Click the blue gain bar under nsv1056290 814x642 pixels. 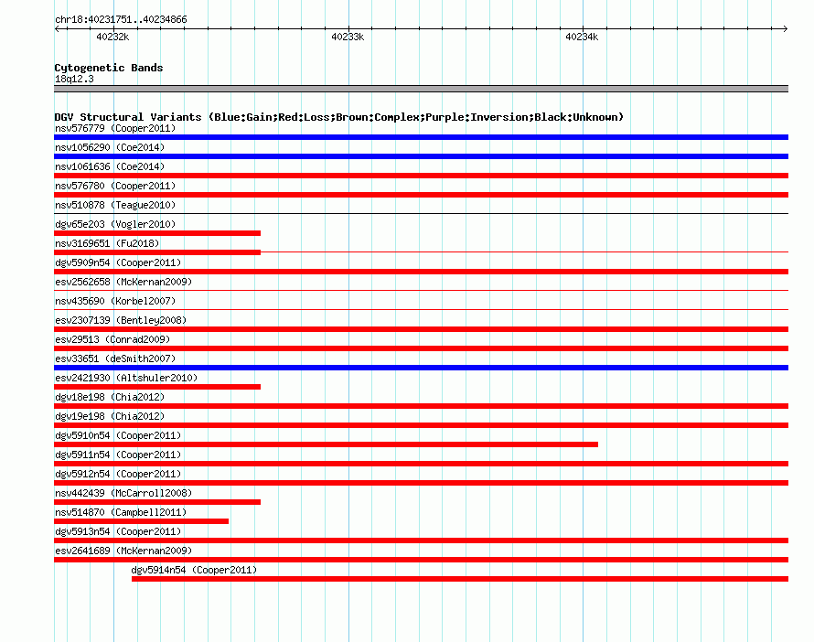click(421, 156)
